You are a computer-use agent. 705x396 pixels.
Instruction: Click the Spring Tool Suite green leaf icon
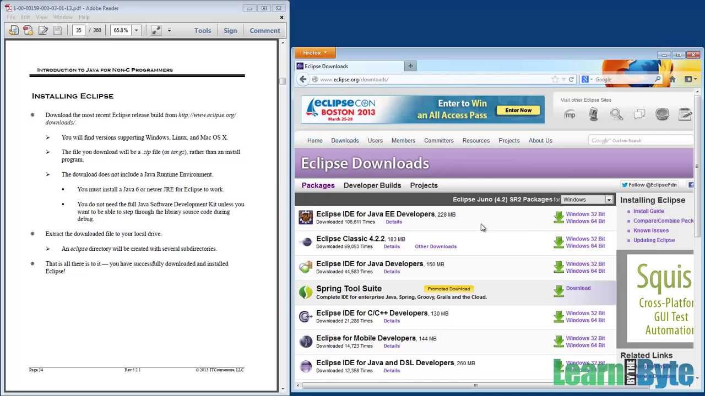[306, 292]
